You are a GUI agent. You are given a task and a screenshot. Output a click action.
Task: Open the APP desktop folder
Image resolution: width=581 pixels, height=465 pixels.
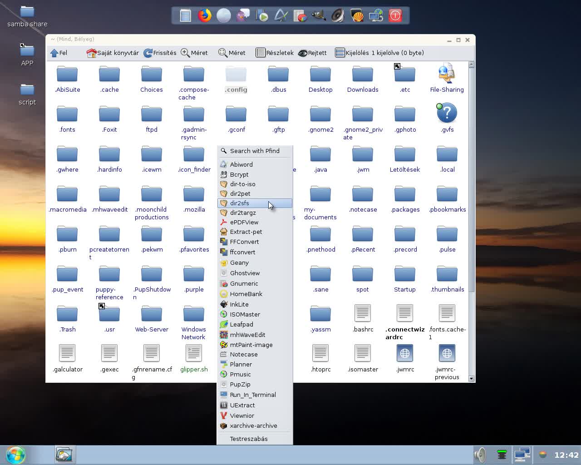[27, 55]
